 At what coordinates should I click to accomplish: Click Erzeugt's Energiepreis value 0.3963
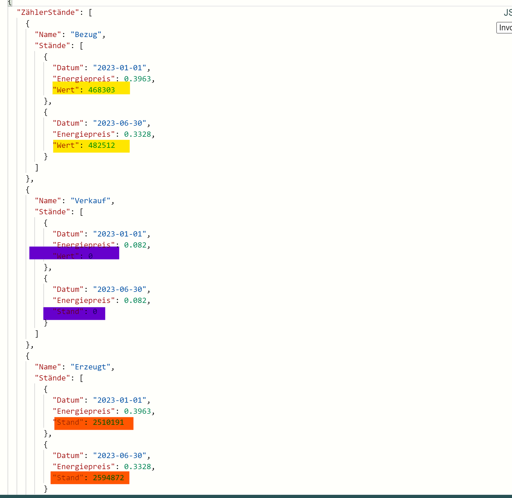(137, 411)
